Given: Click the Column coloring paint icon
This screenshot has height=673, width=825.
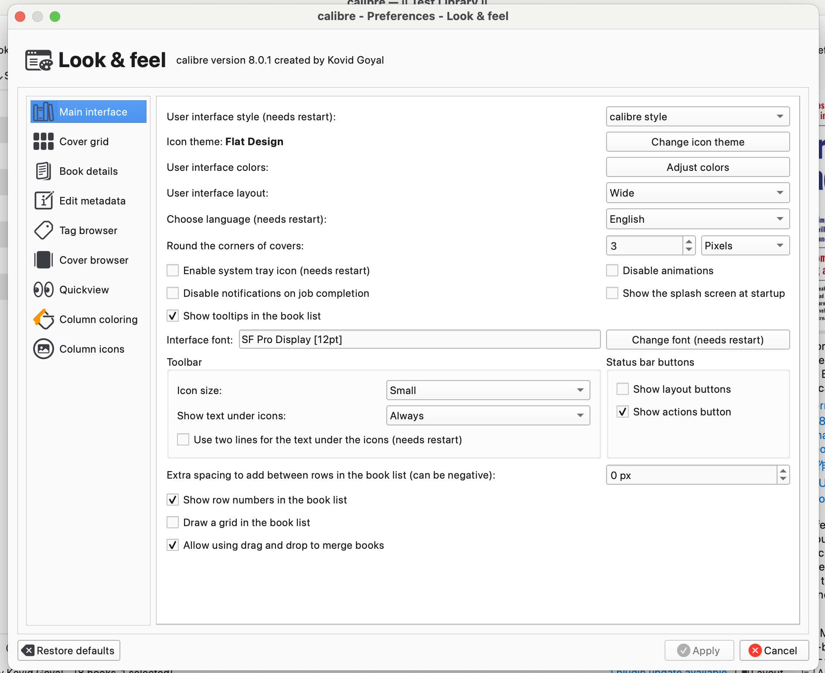Looking at the screenshot, I should [44, 320].
